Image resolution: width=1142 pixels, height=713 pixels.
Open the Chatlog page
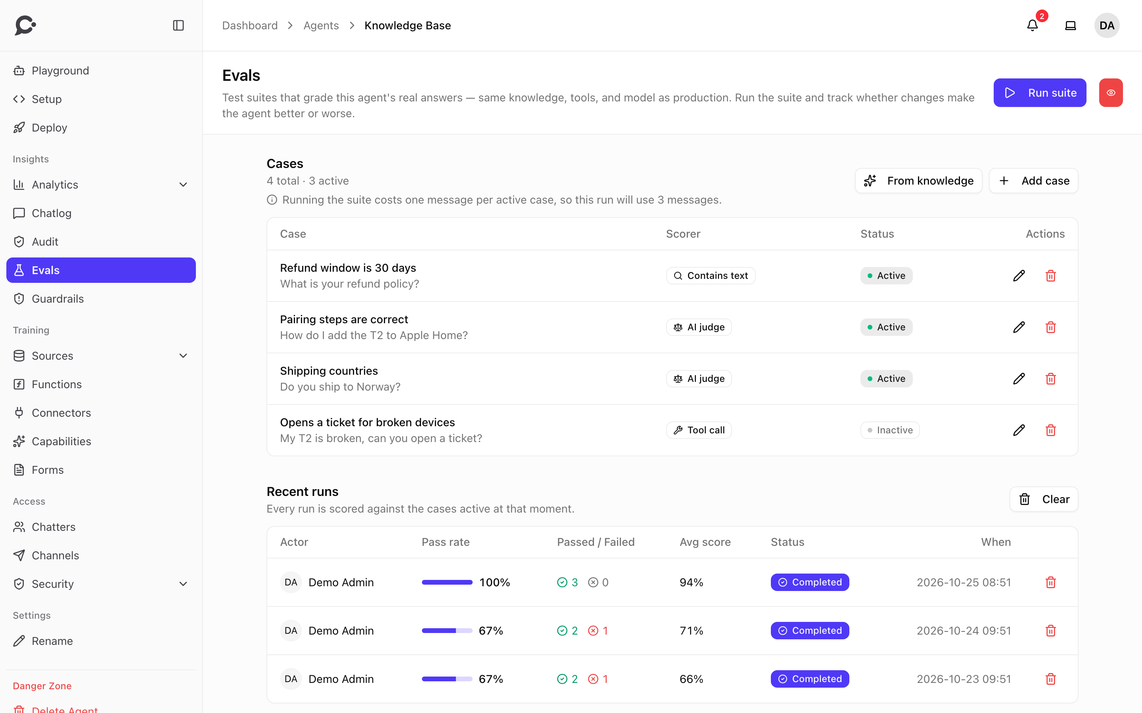click(101, 213)
